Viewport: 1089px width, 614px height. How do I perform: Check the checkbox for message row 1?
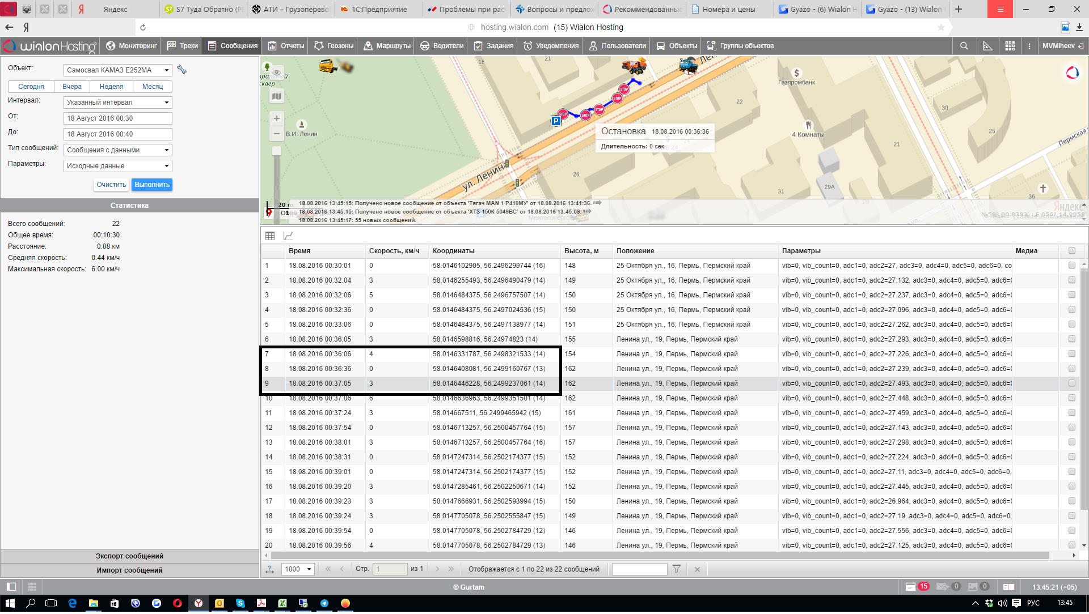[1071, 265]
